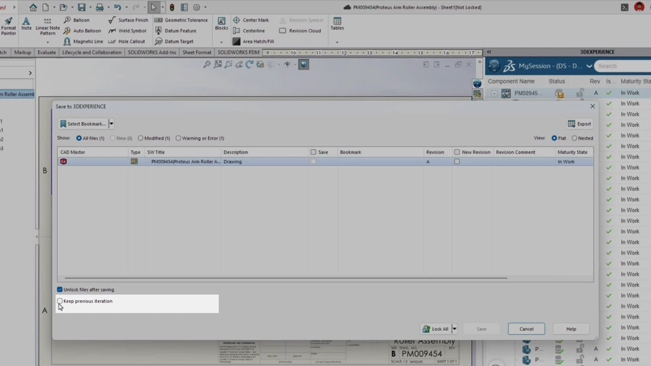Toggle Unlock files after saving checkbox
The width and height of the screenshot is (651, 366).
coord(60,289)
